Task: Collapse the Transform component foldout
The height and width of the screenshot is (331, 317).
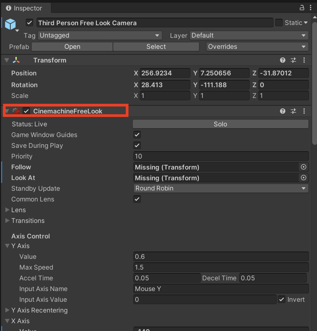Action: 7,60
